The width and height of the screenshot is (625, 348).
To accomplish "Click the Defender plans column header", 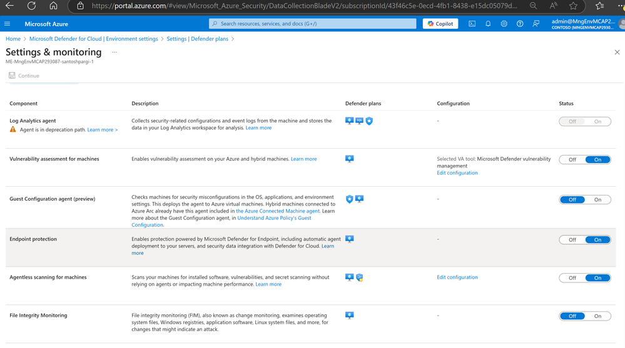I will (363, 104).
